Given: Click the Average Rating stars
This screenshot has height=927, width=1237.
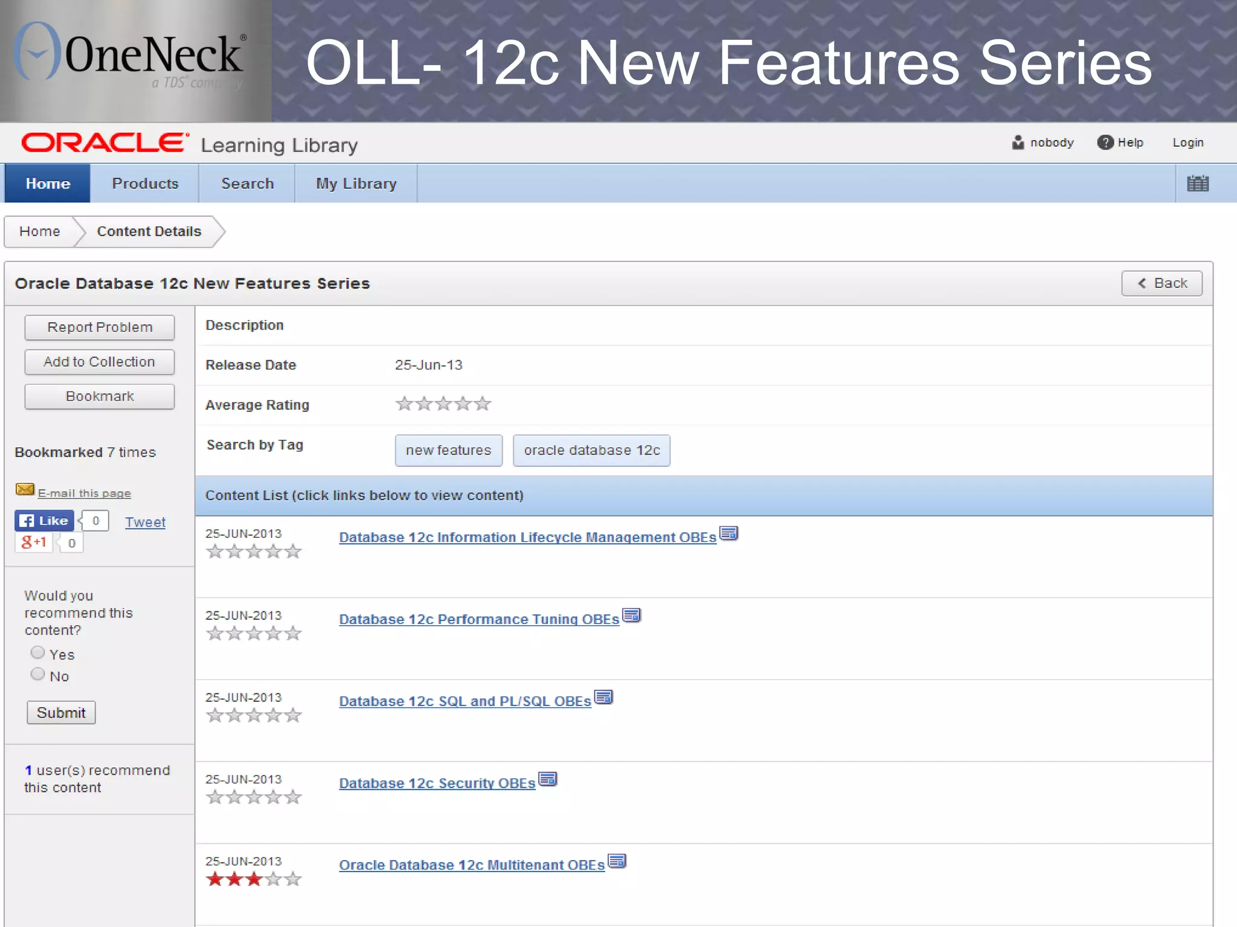Looking at the screenshot, I should click(x=443, y=404).
